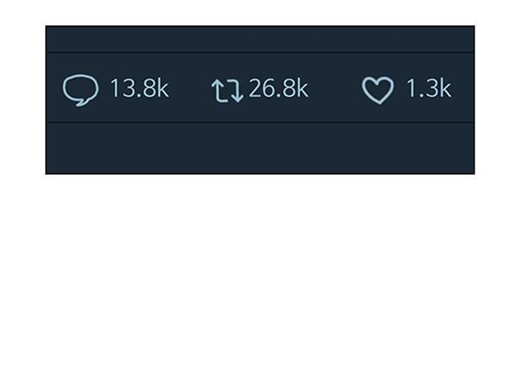The width and height of the screenshot is (519, 379).
Task: View likes via the 1.3k count
Action: pyautogui.click(x=429, y=88)
